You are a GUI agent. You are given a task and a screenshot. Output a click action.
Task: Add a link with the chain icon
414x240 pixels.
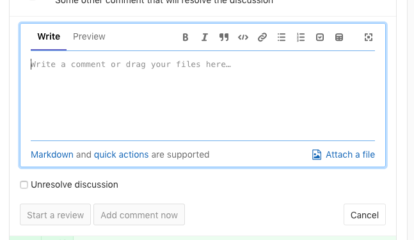(x=262, y=37)
